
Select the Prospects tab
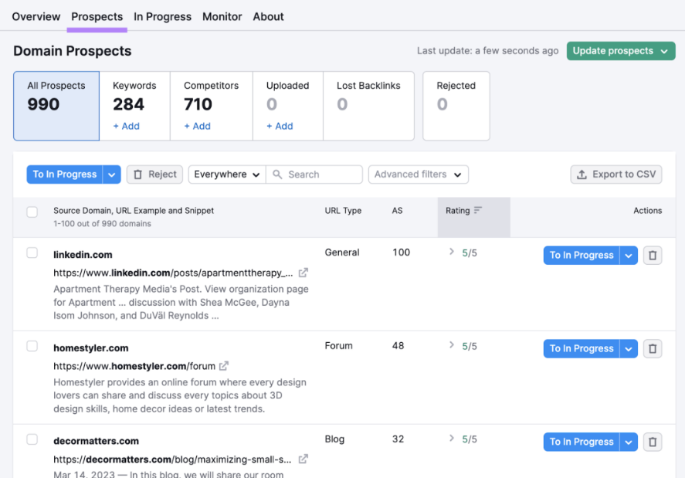point(97,17)
